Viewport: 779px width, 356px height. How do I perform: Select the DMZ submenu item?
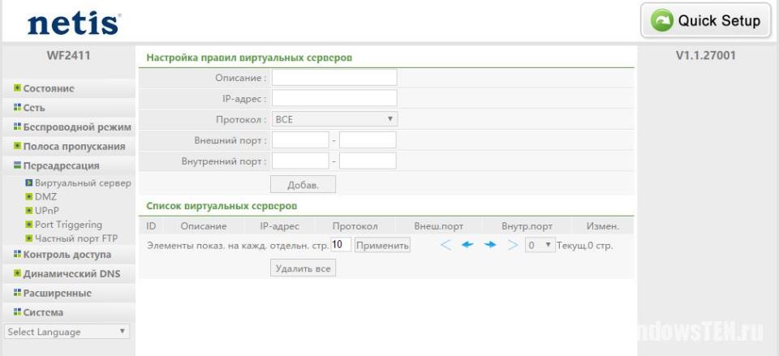pyautogui.click(x=45, y=196)
